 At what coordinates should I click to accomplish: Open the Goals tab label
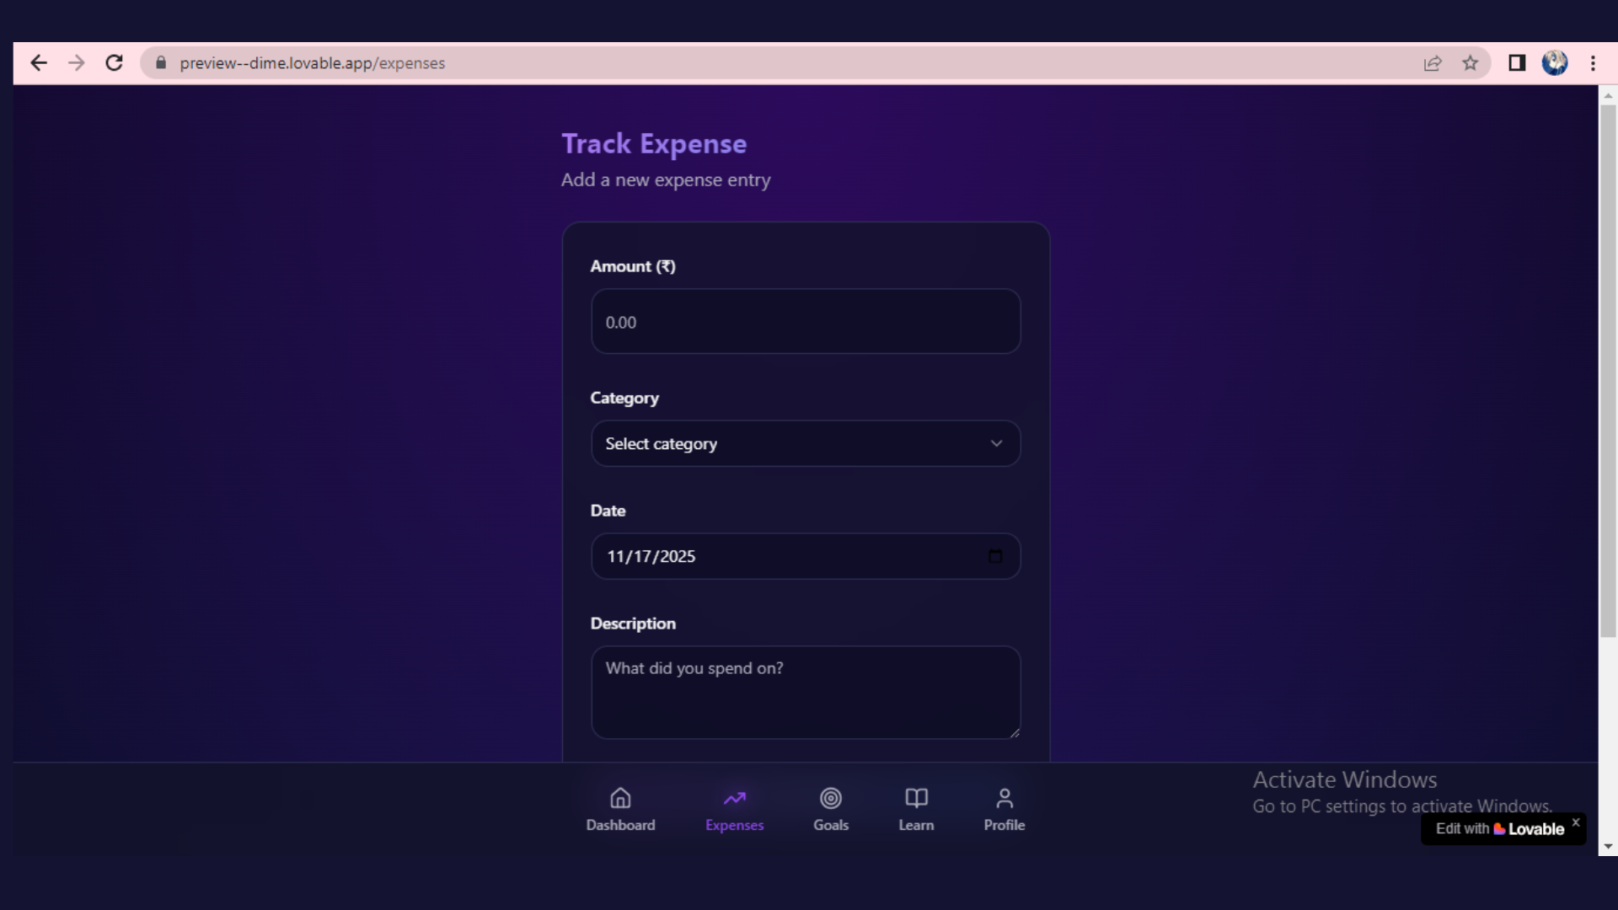coord(830,825)
